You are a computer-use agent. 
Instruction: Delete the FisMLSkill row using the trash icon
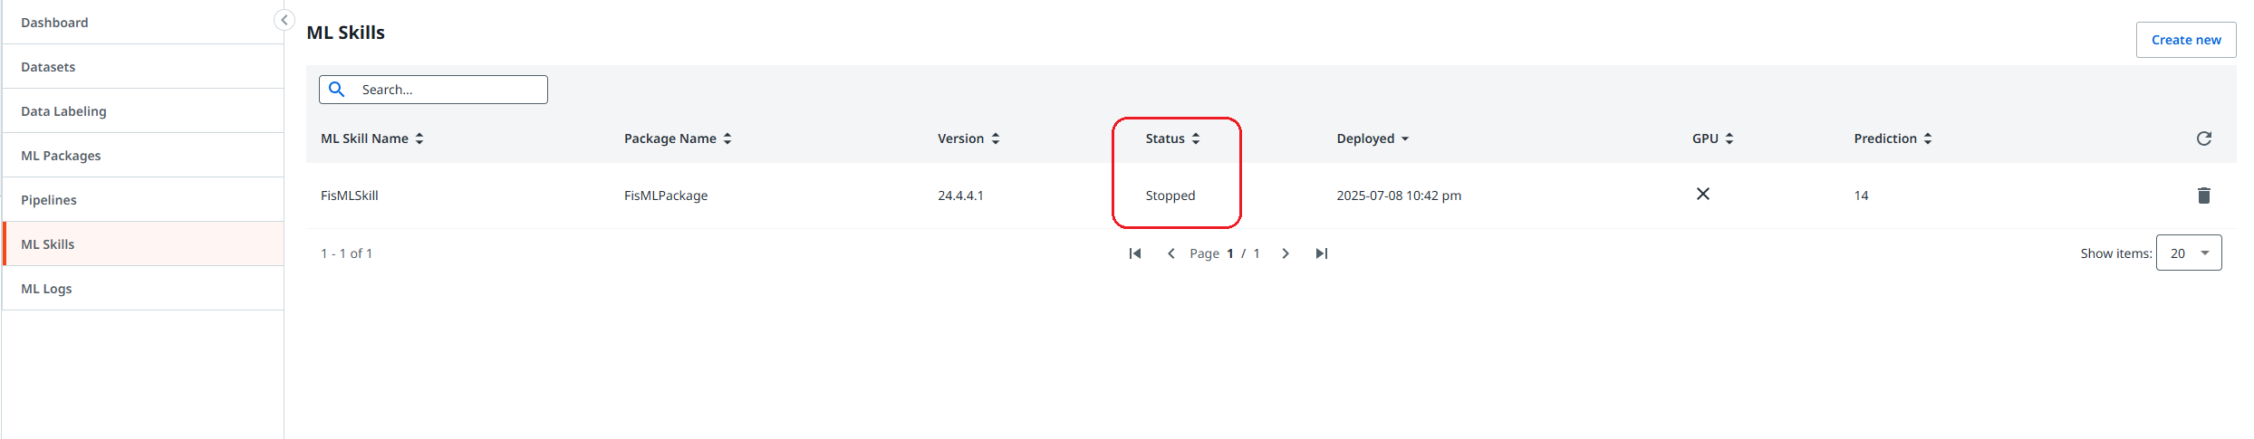coord(2203,196)
